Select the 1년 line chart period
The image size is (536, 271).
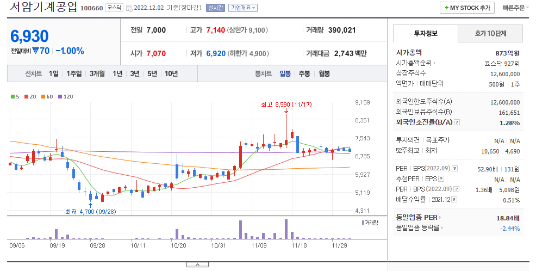click(117, 73)
